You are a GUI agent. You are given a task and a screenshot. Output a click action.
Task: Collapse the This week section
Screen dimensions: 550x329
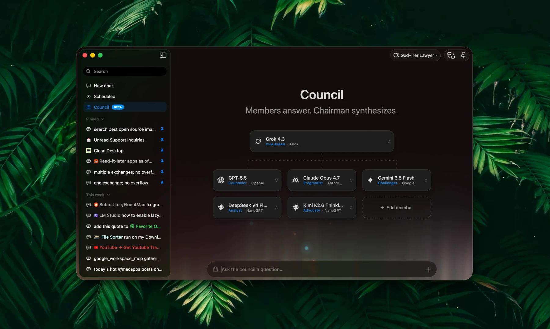pyautogui.click(x=98, y=195)
